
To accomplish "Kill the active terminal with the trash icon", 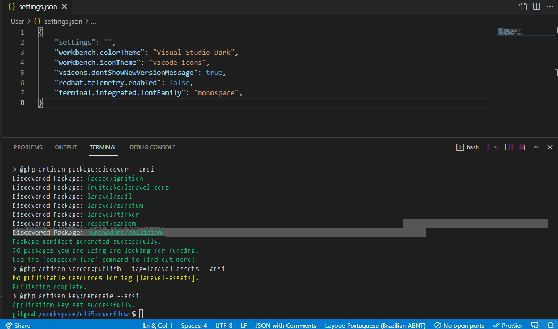I will 522,147.
